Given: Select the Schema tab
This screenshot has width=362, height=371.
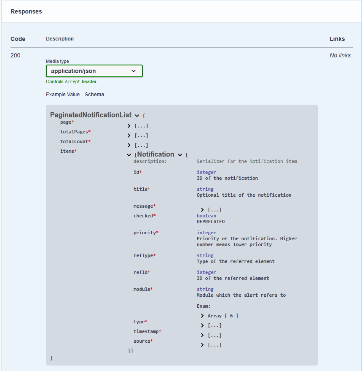Looking at the screenshot, I should tap(94, 95).
